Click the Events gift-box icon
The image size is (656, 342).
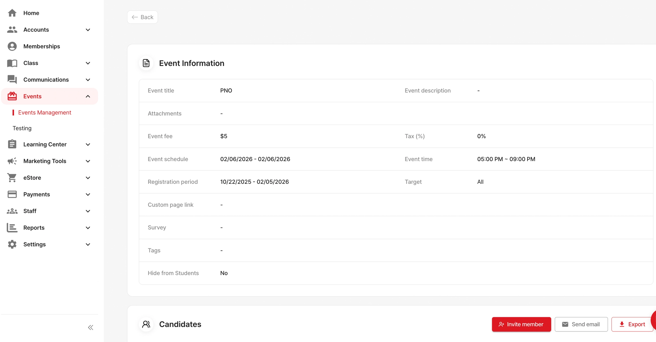click(x=12, y=96)
